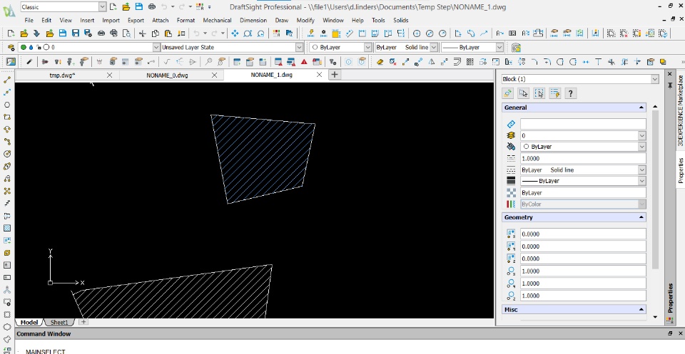Image resolution: width=685 pixels, height=354 pixels.
Task: Expand the Classic workspace dropdown
Action: (101, 6)
